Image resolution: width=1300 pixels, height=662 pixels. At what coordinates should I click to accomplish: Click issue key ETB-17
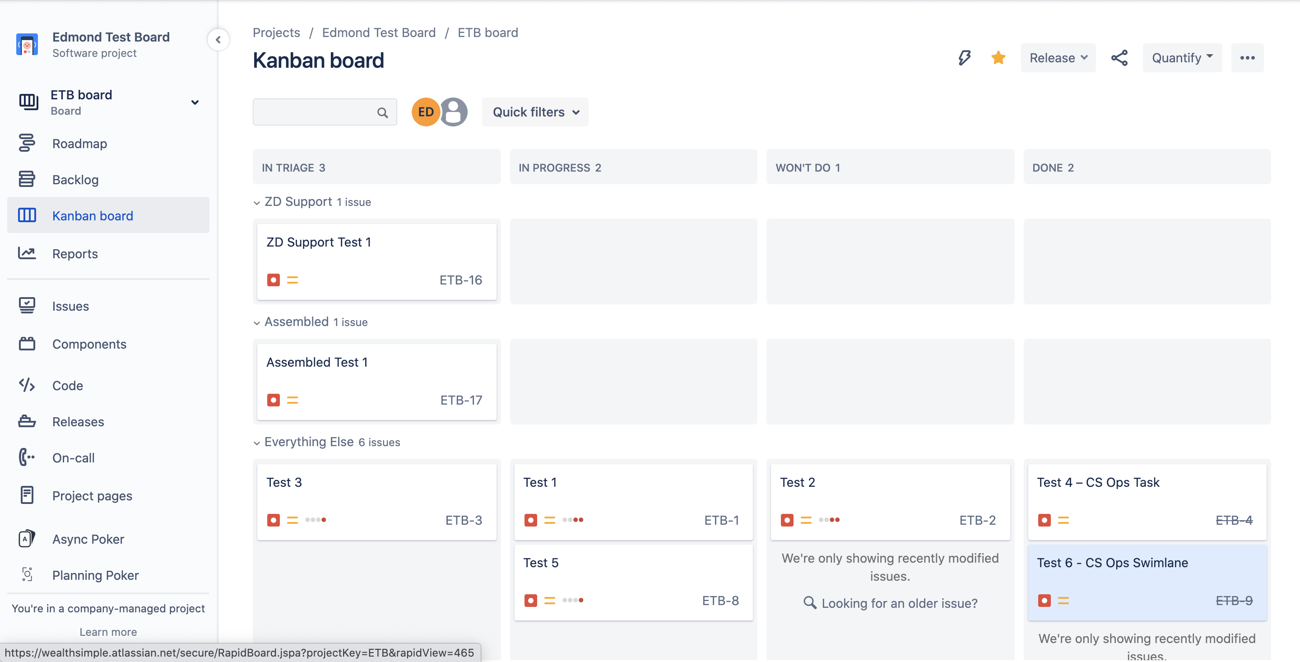tap(461, 400)
